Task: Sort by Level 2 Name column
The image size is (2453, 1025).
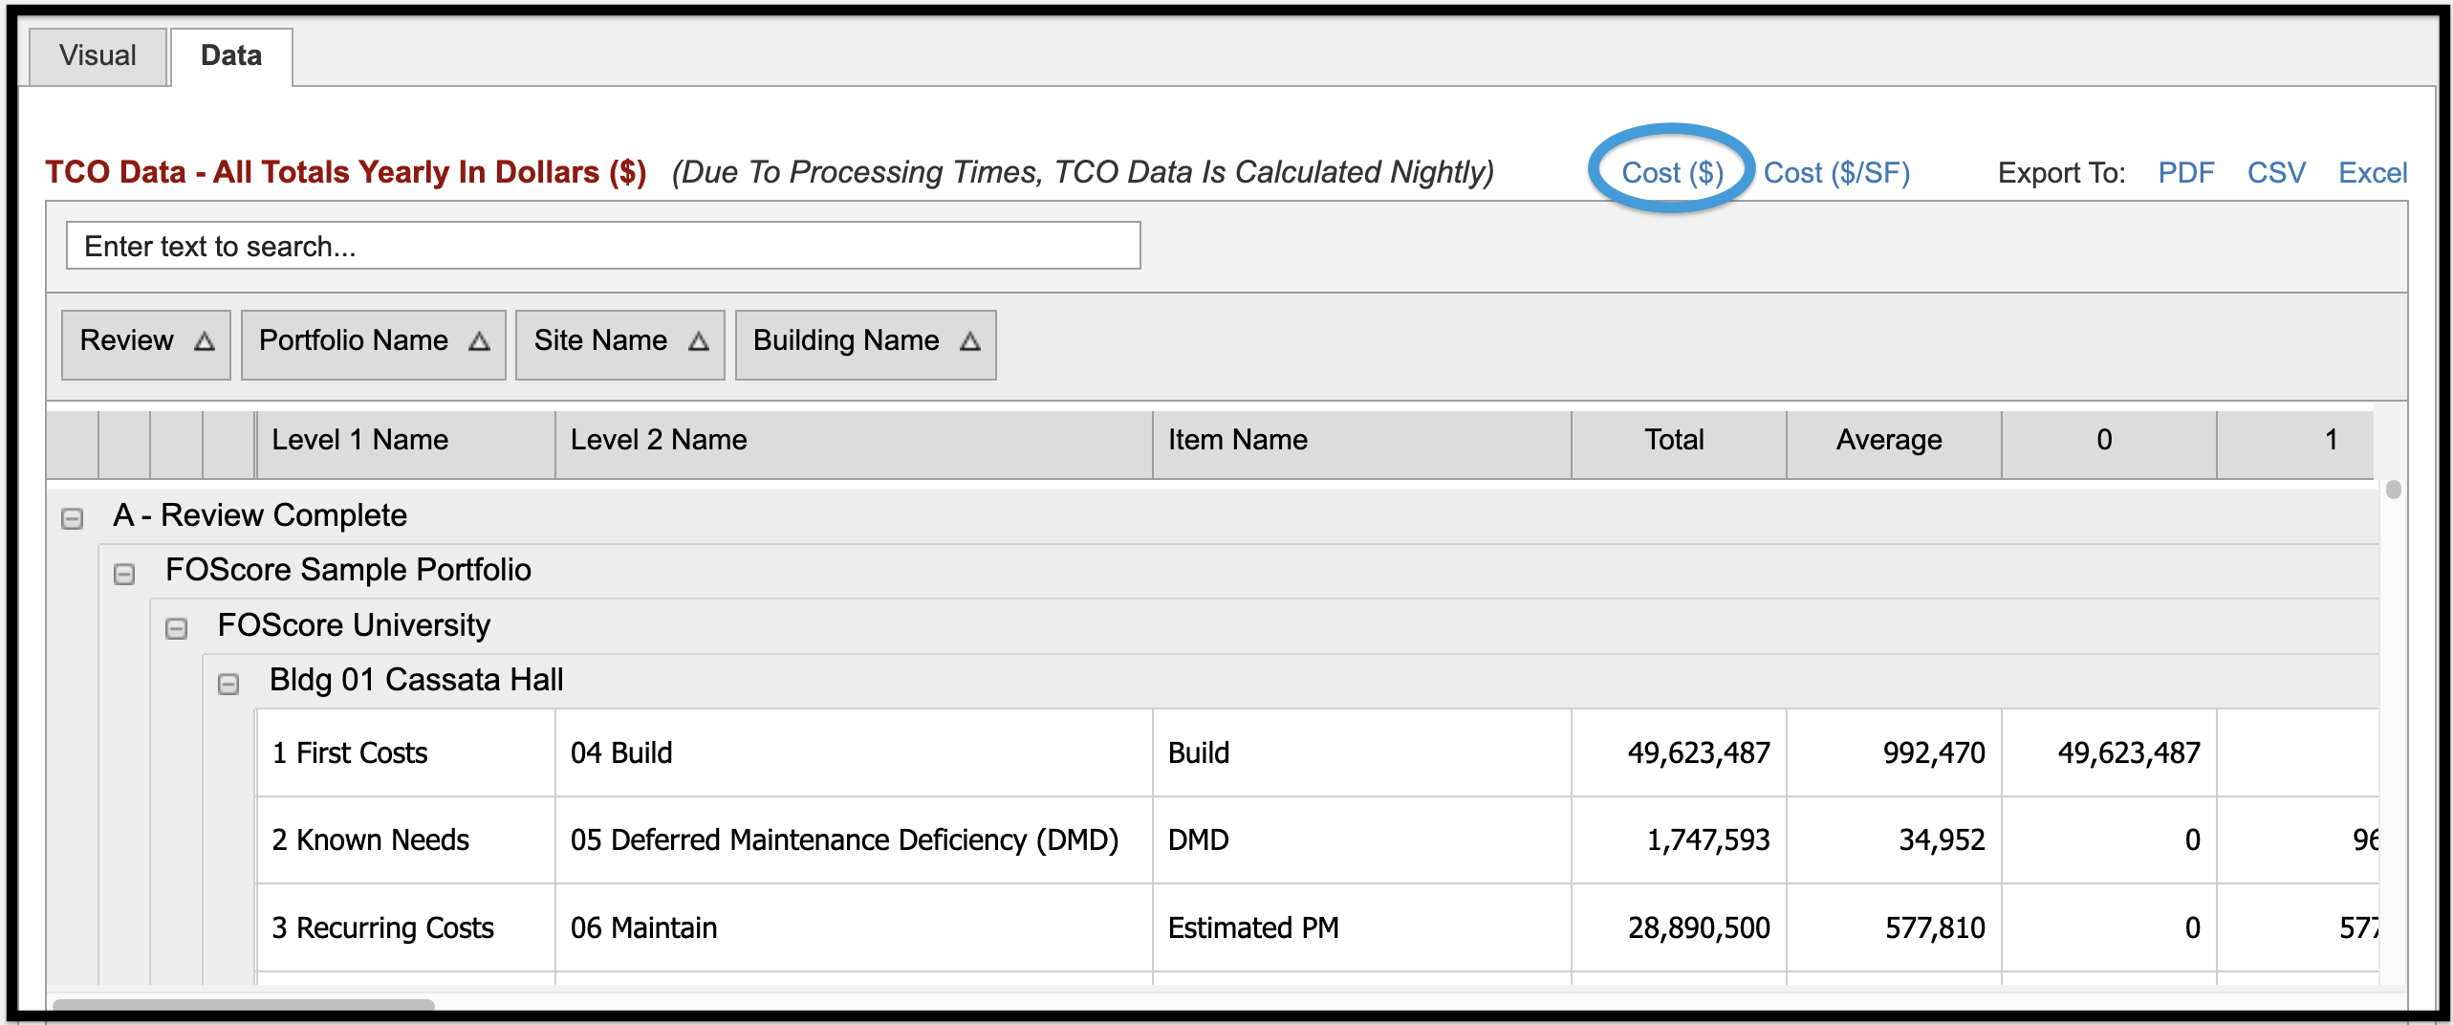Action: 855,445
